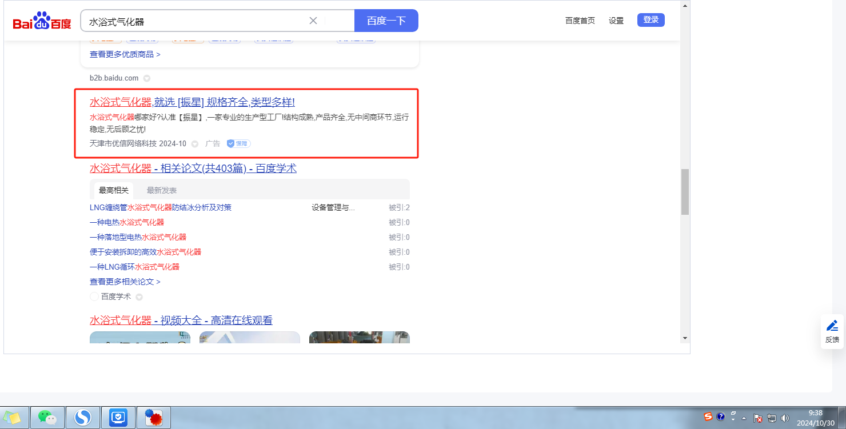
Task: Open paper 一种LNG循环水浴式气化器
Action: click(134, 267)
